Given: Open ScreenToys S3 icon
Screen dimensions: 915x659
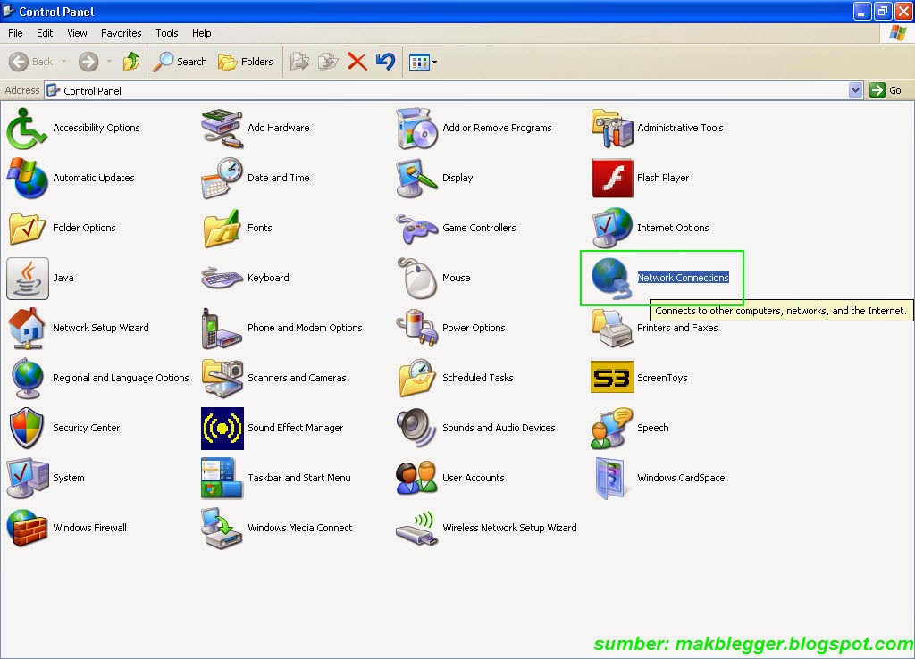Looking at the screenshot, I should (x=611, y=378).
